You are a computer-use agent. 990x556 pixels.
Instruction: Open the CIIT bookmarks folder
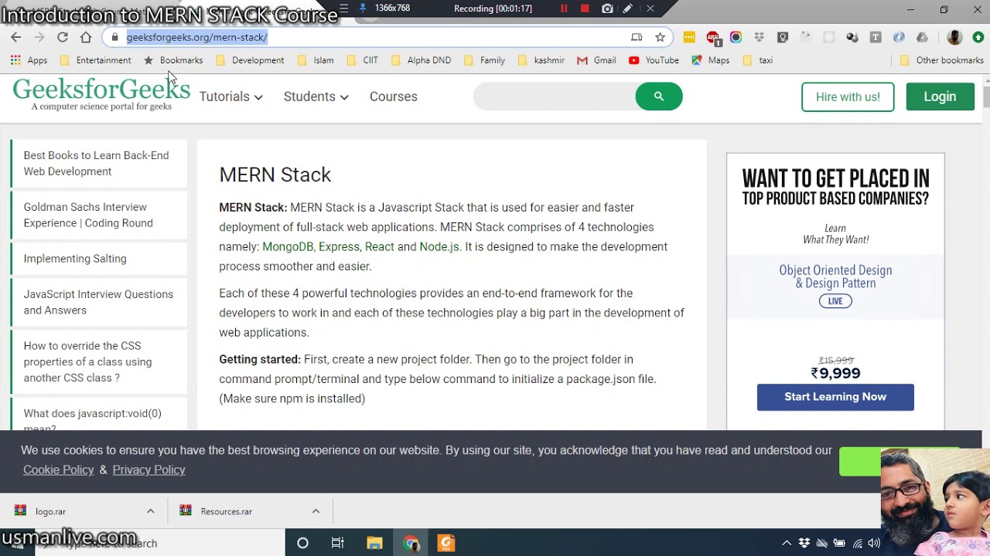363,60
